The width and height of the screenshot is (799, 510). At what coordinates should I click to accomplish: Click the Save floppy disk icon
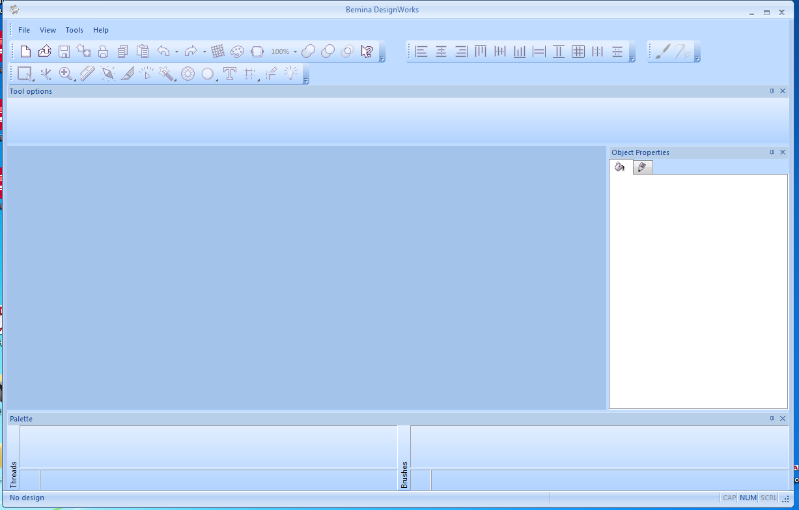click(64, 51)
